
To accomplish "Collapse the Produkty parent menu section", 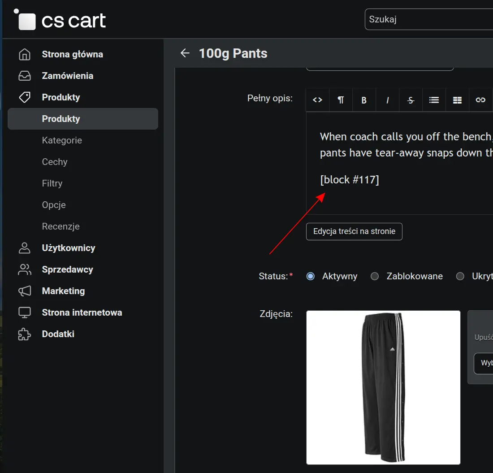I will pos(61,97).
